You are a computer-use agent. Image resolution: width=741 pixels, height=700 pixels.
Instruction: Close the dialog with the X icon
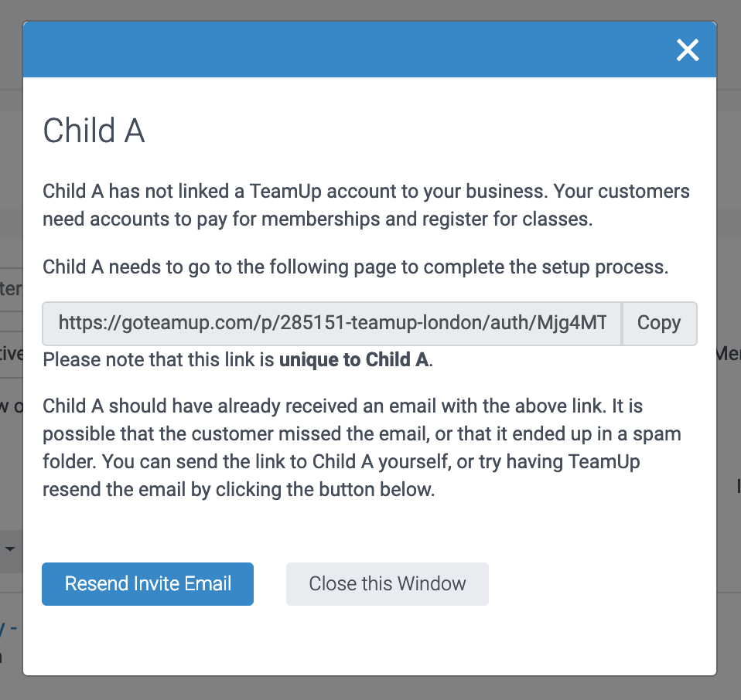(687, 50)
